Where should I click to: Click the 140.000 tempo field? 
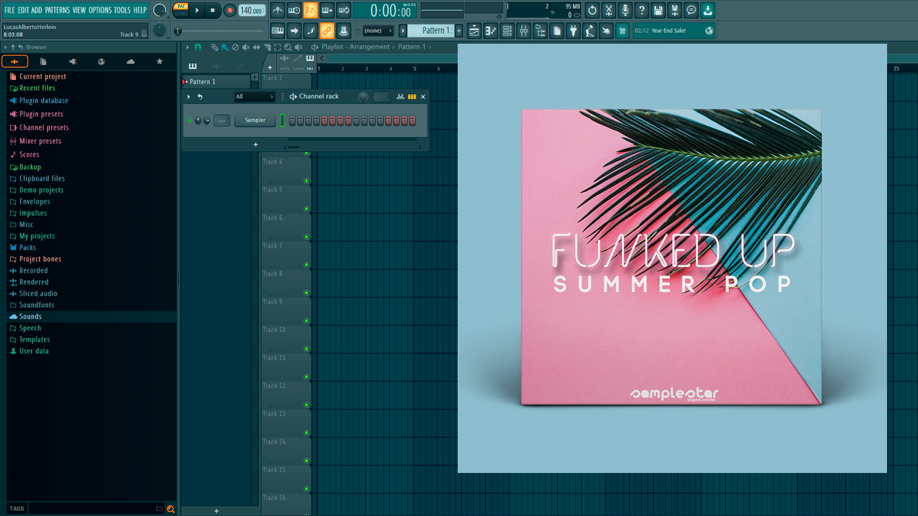pos(252,10)
